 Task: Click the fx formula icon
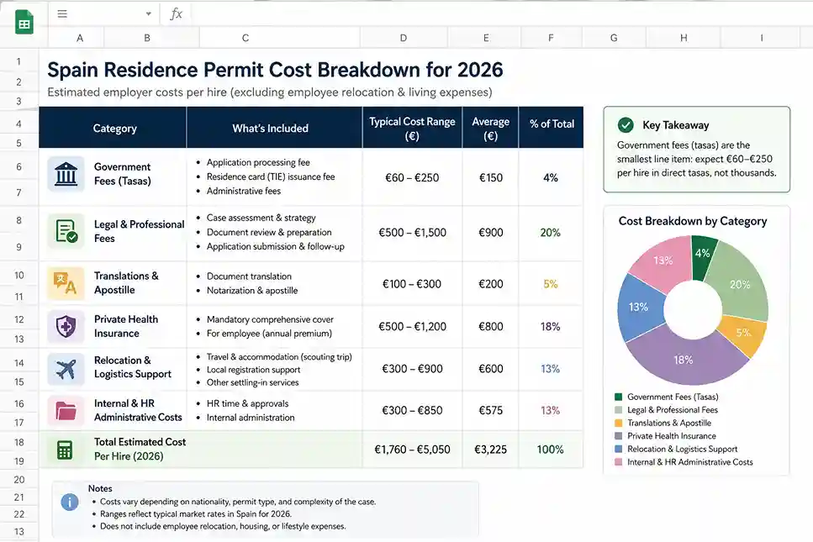[177, 14]
